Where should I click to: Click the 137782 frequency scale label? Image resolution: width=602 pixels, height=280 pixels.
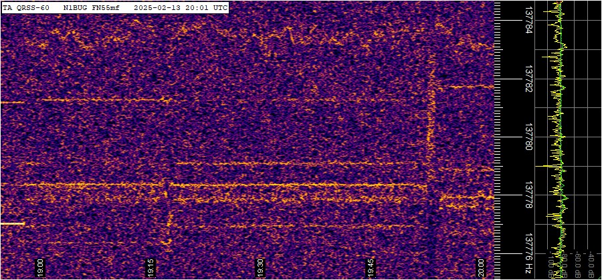pos(528,79)
